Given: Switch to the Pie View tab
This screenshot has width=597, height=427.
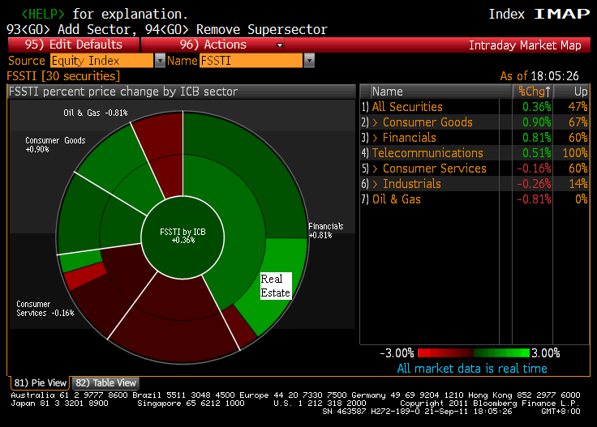Looking at the screenshot, I should pyautogui.click(x=41, y=382).
